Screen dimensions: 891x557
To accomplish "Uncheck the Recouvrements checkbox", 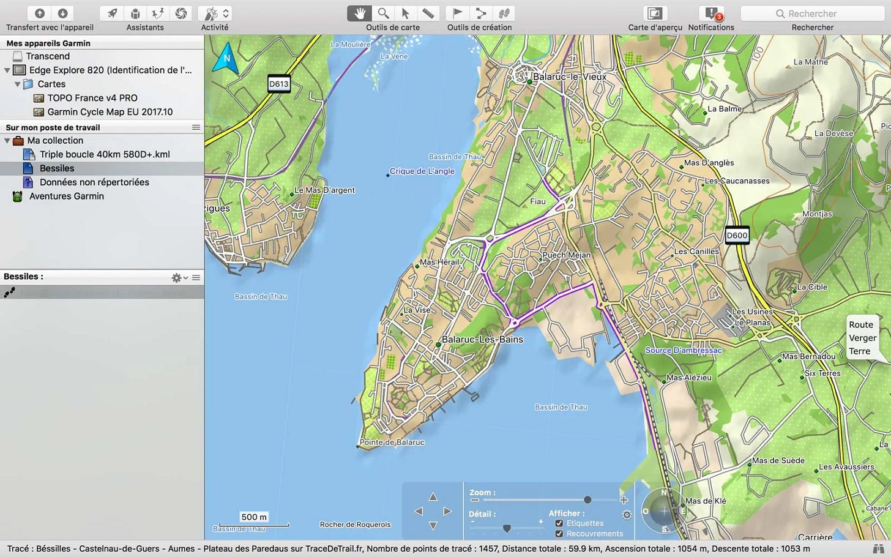I will pos(559,534).
